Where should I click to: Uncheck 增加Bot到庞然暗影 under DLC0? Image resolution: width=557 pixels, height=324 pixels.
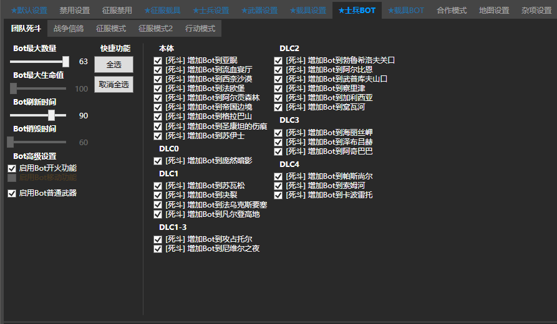[158, 161]
